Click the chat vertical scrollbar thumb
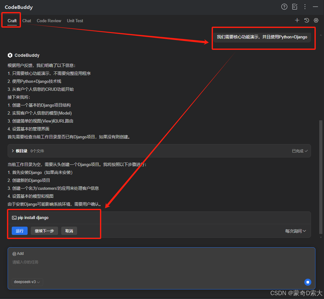Screen dimensions: 324x299 coord(321,177)
